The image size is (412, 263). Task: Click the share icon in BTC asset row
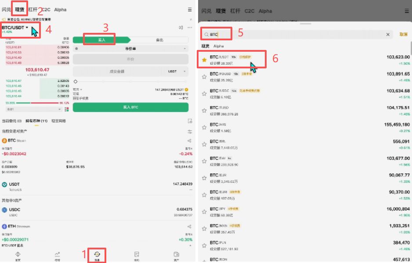coord(190,141)
